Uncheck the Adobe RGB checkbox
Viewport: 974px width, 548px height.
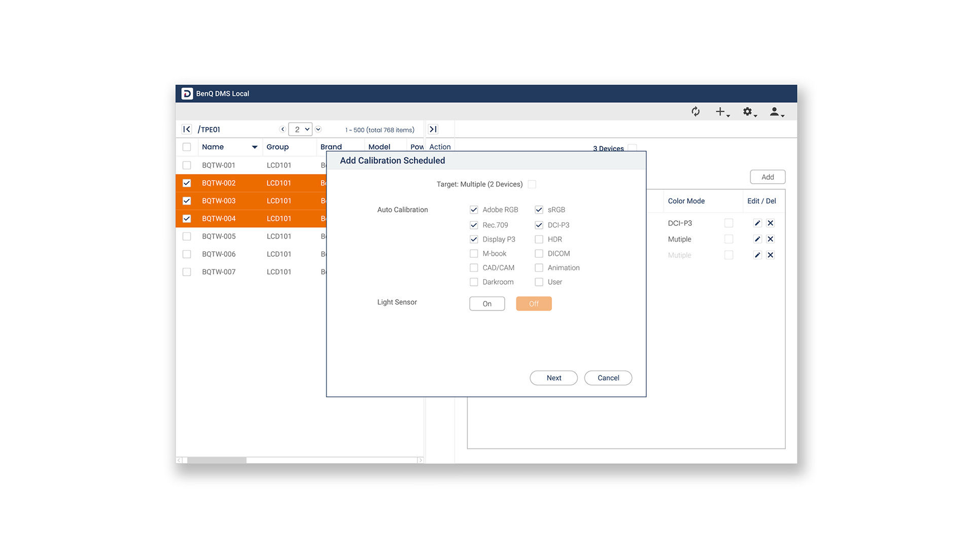point(474,210)
